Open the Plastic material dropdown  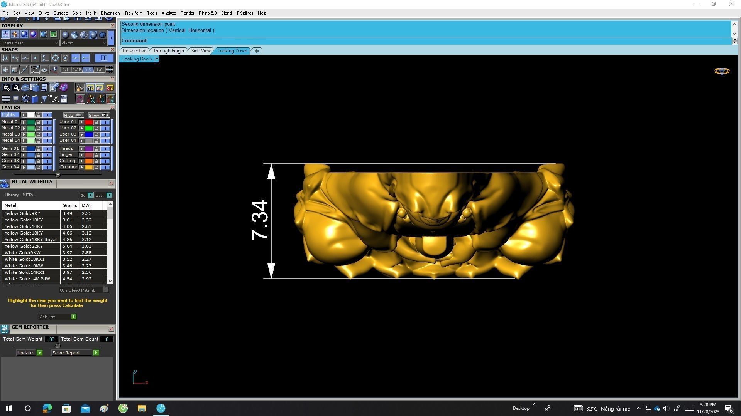[83, 43]
